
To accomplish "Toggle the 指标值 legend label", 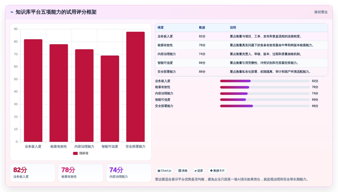I will point(84,153).
